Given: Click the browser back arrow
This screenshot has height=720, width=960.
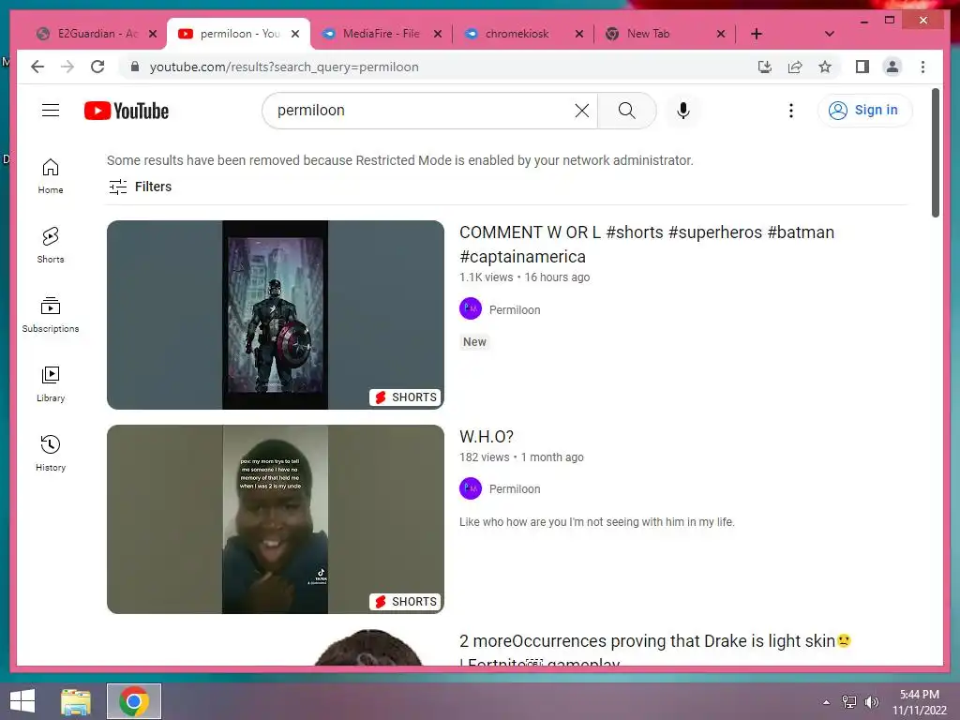Looking at the screenshot, I should pyautogui.click(x=37, y=67).
